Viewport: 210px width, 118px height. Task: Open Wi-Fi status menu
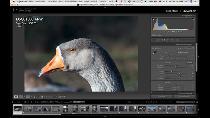[x=138, y=1]
